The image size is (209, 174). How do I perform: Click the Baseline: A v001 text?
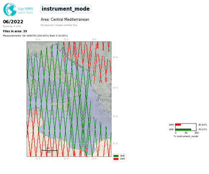[12, 26]
